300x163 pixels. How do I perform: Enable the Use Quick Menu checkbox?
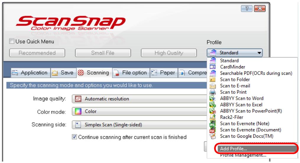[x=12, y=41]
